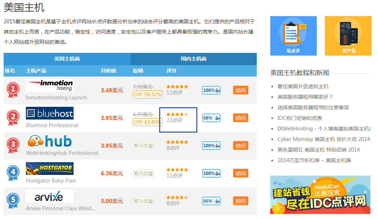
Task: Click 访问 button for InmotionHosting Launch
Action: 241,90
